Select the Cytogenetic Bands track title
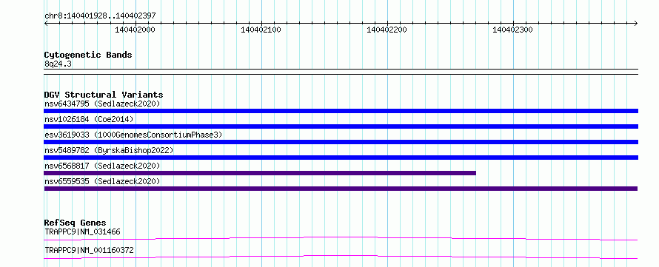This screenshot has height=267, width=659. tap(88, 55)
